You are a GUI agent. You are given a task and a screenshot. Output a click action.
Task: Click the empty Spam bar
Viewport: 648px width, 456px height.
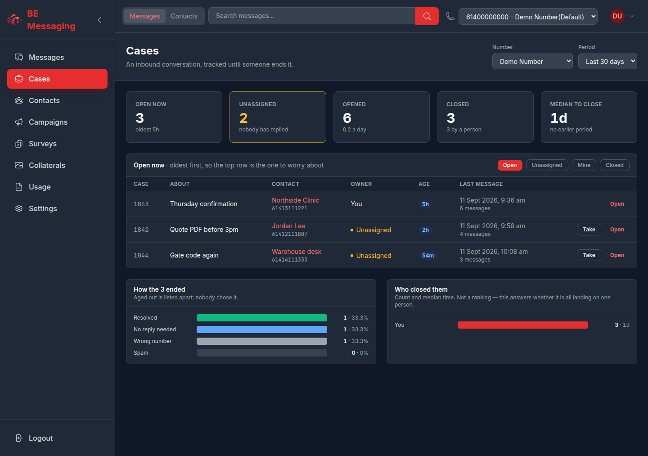point(262,353)
